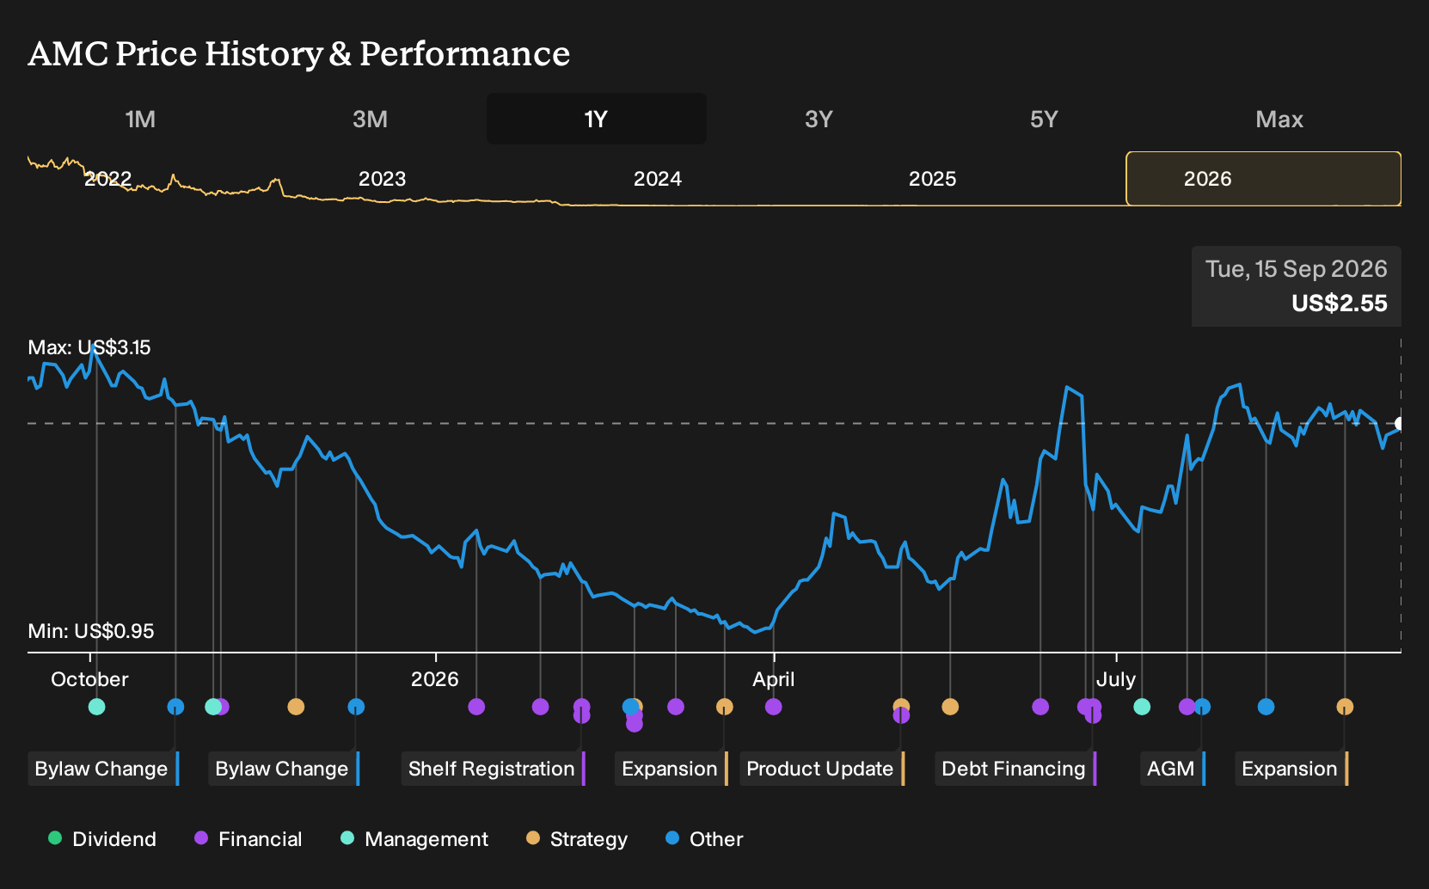Open the AGM event label
The width and height of the screenshot is (1429, 889).
coord(1173,769)
